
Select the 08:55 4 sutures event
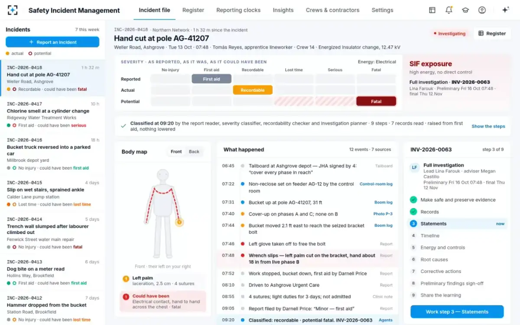pos(307,297)
